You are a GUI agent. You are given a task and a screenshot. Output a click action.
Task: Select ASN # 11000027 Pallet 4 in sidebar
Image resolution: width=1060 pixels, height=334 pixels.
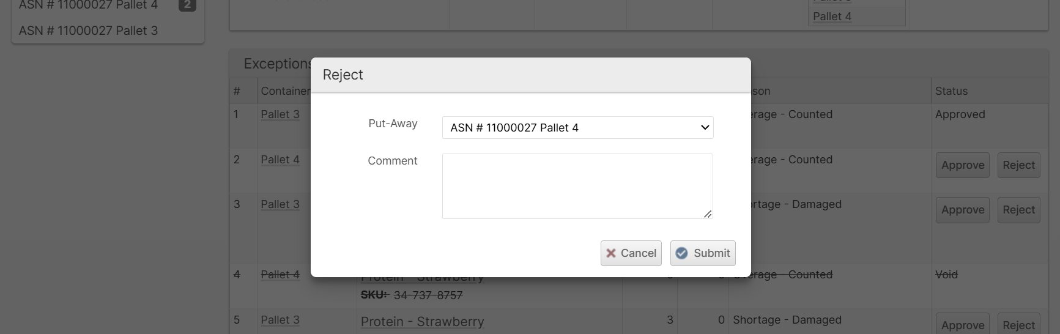(89, 5)
